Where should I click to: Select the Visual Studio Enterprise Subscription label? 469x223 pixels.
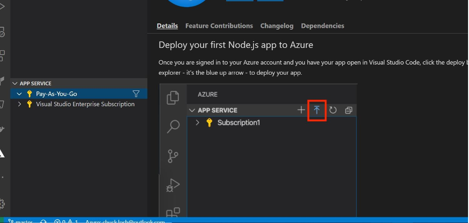pyautogui.click(x=85, y=104)
